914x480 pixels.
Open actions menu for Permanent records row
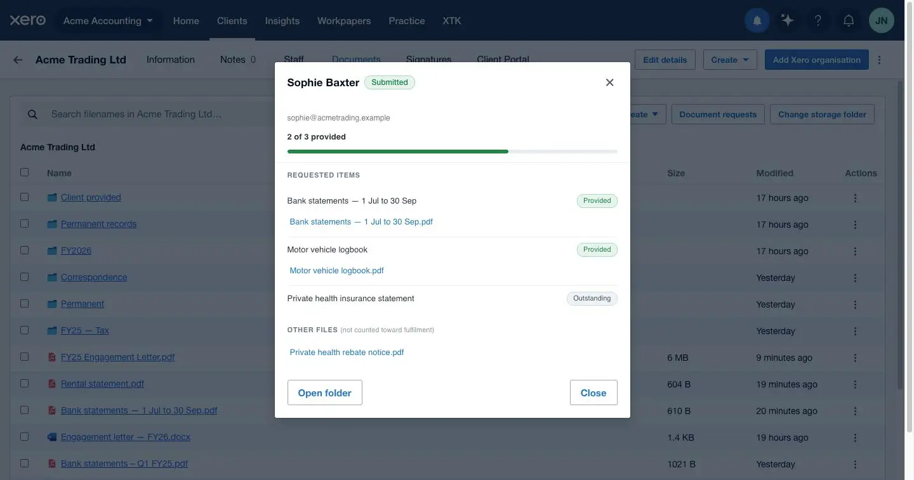pyautogui.click(x=855, y=224)
